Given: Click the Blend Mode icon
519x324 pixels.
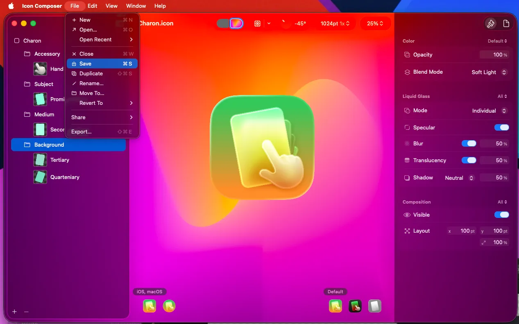Looking at the screenshot, I should click(407, 72).
